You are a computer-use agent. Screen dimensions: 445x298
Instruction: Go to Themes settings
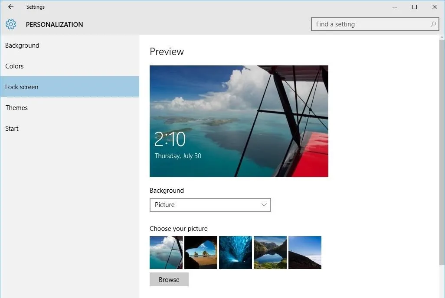pos(16,108)
